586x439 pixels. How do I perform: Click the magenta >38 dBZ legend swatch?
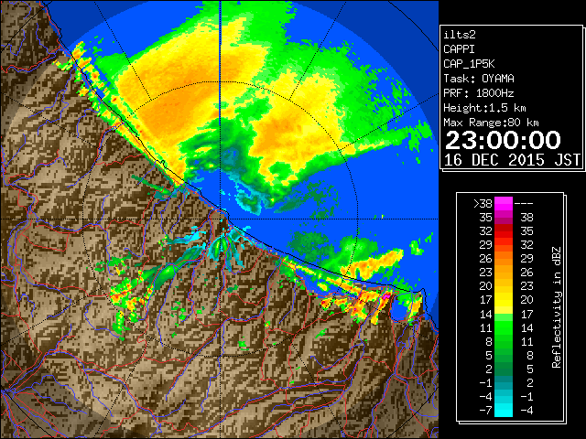tap(504, 203)
